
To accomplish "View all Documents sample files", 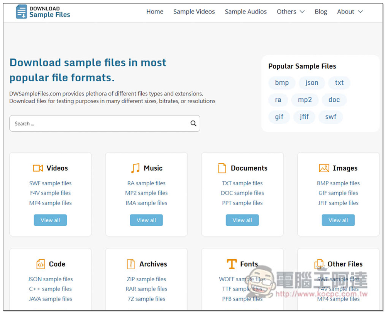I will click(x=242, y=220).
